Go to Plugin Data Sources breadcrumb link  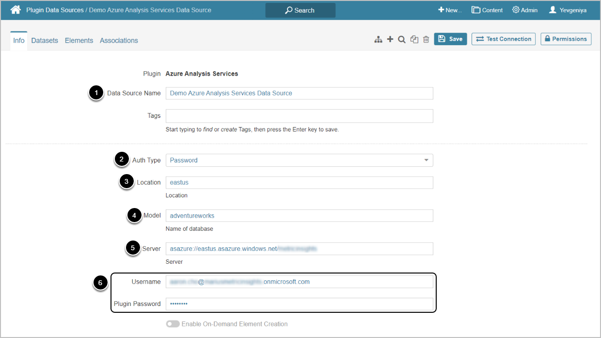[55, 10]
